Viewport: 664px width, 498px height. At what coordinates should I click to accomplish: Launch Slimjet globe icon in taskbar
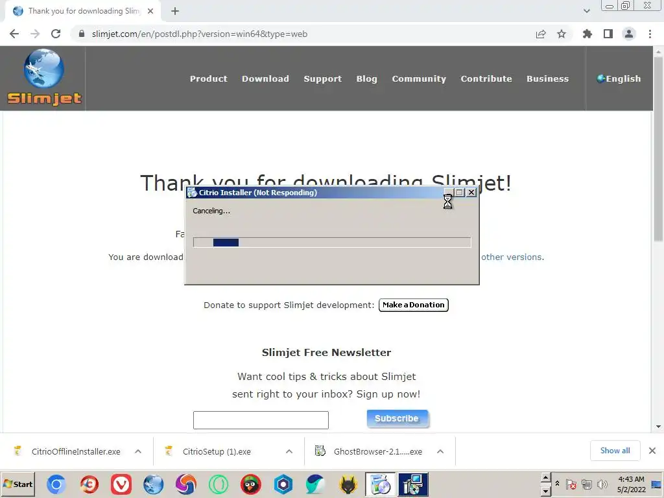(x=153, y=484)
